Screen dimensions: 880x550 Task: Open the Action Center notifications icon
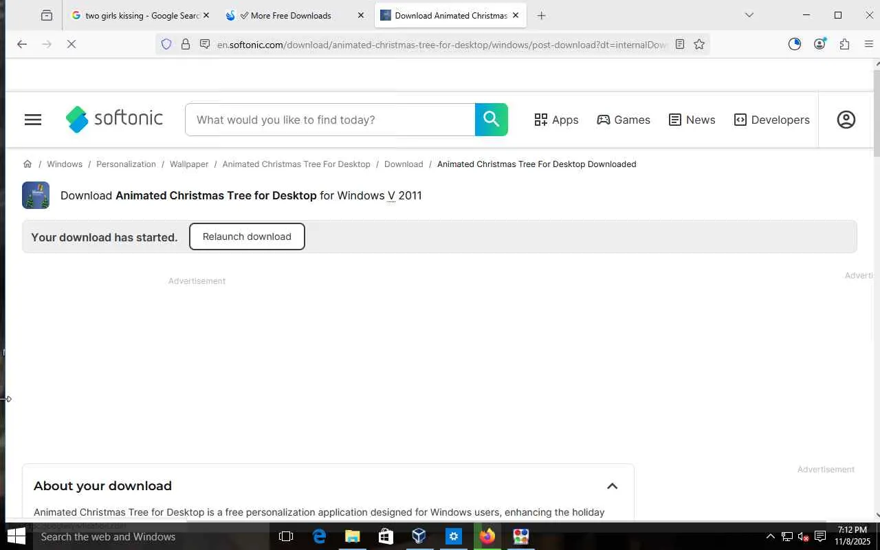pos(820,536)
